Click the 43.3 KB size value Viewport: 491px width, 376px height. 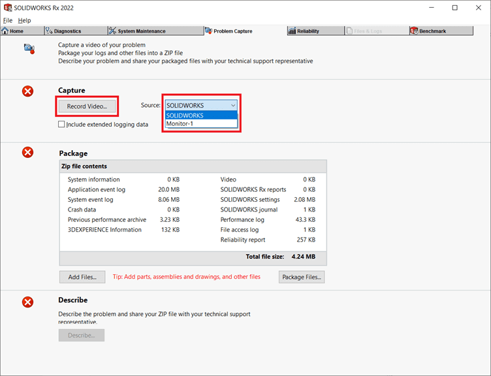pos(306,219)
